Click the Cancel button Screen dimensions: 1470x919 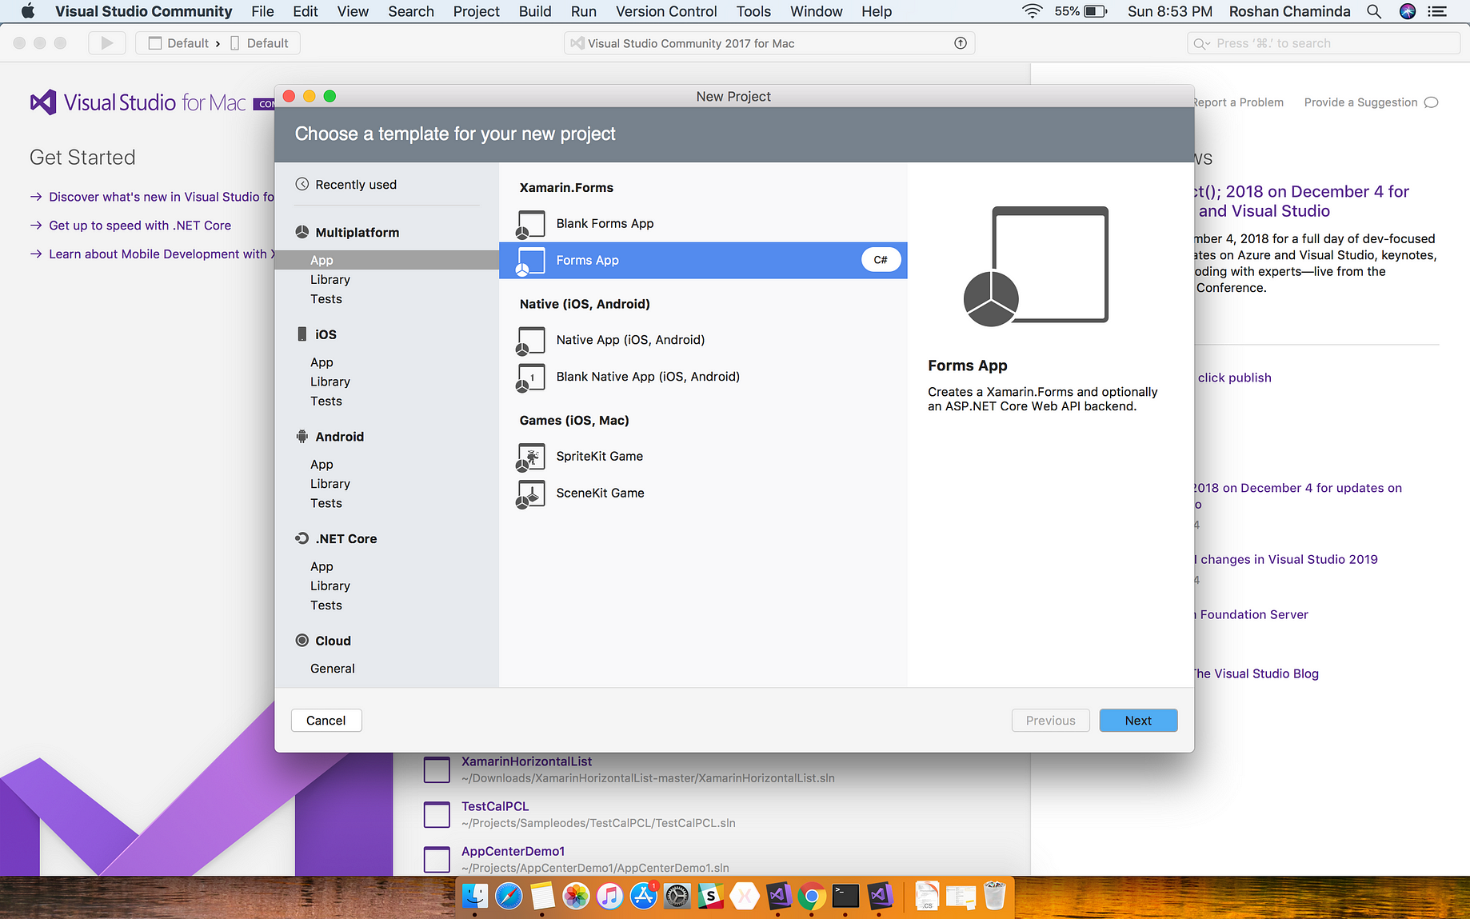326,721
